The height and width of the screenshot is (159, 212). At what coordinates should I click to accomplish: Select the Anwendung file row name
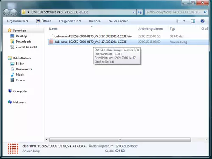[90, 42]
